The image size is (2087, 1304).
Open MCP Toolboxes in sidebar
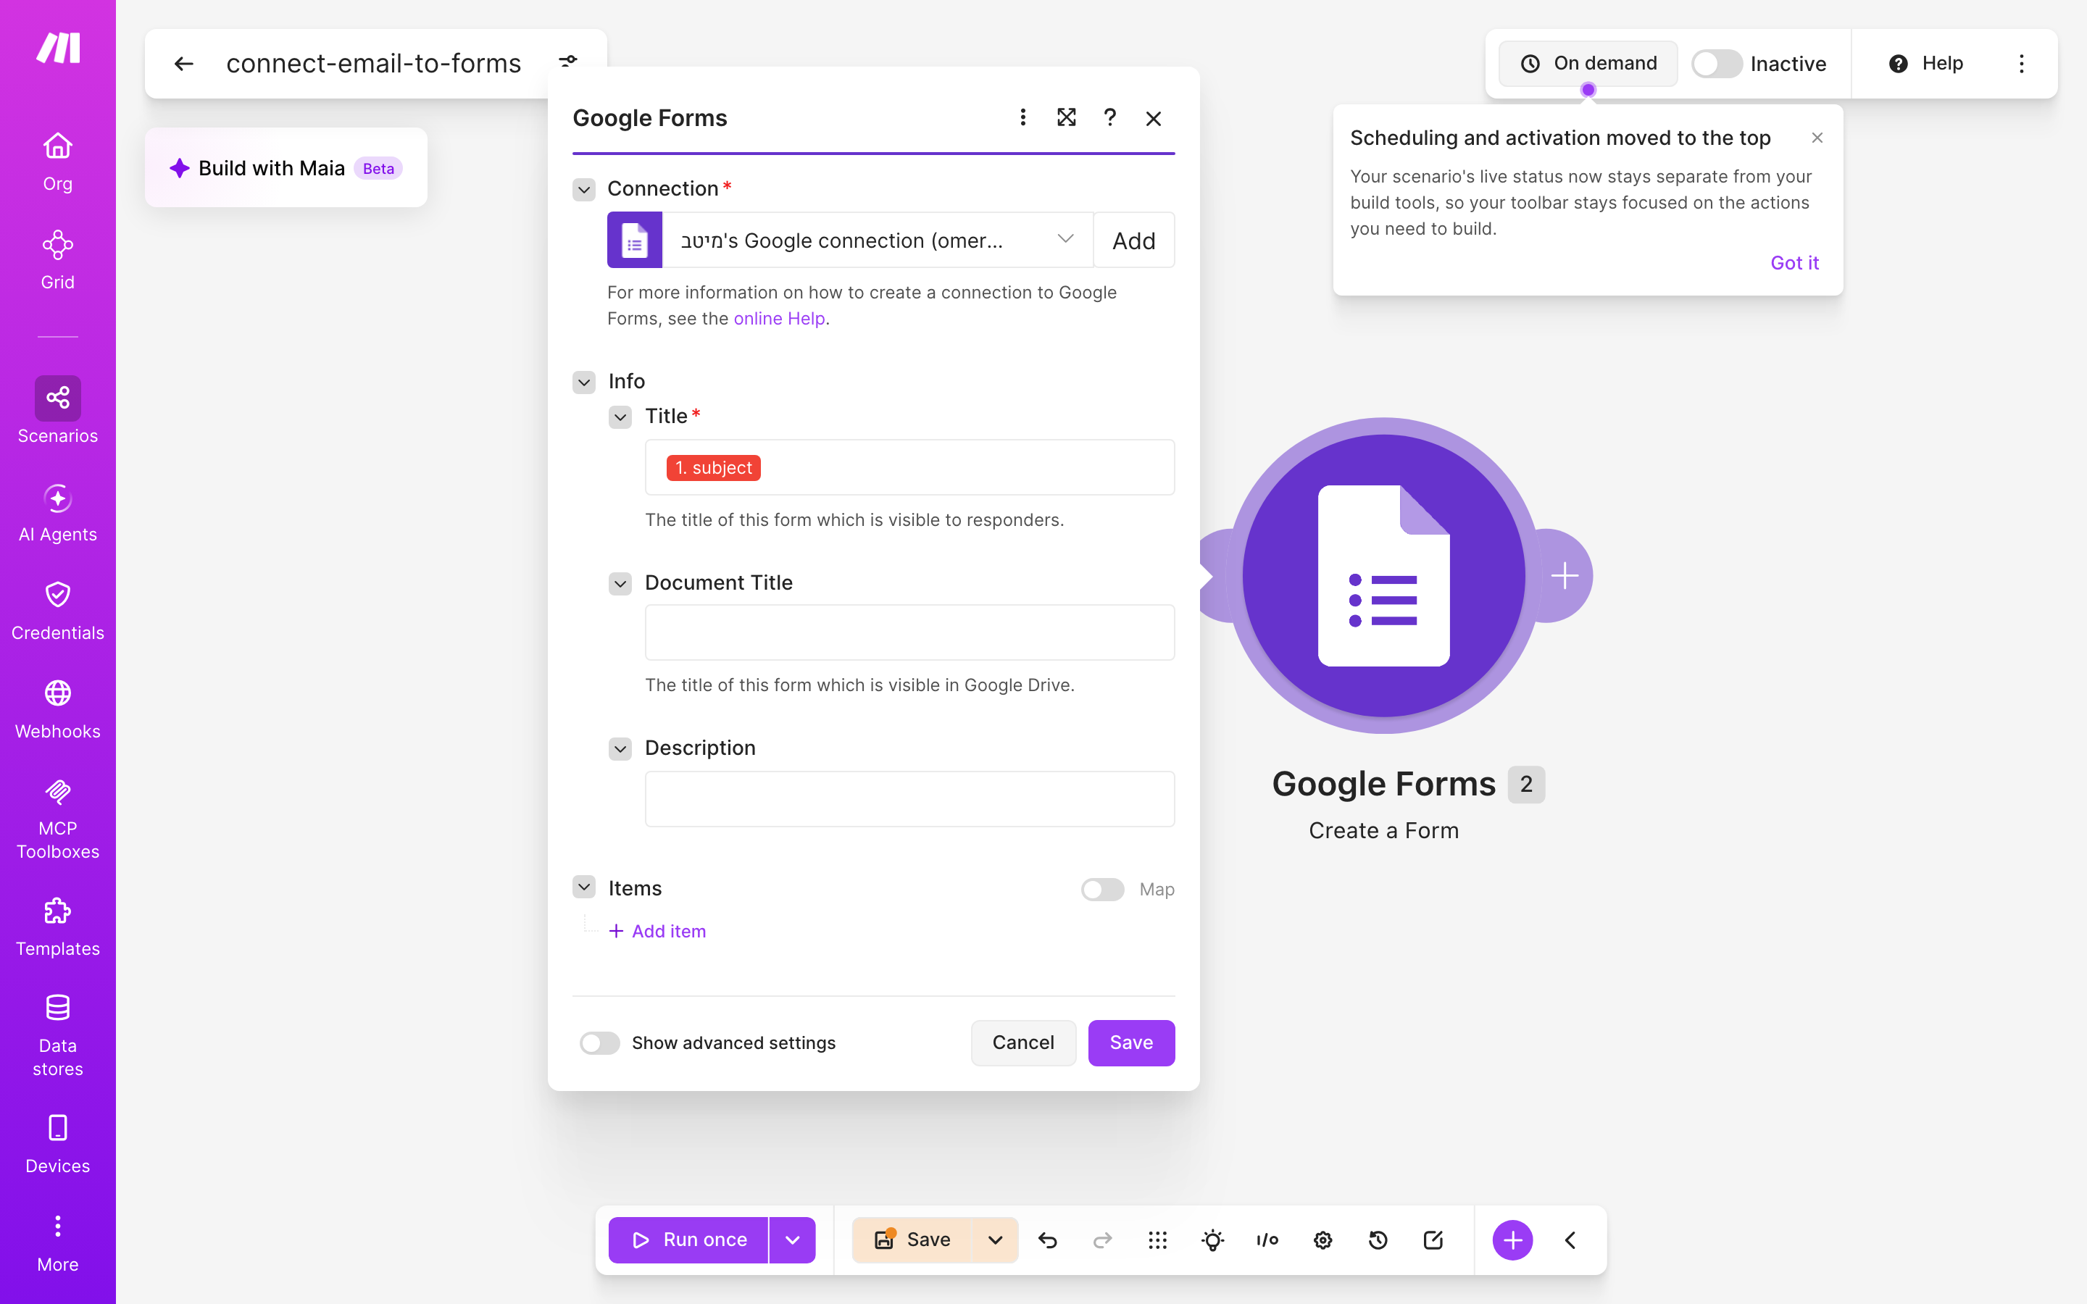coord(58,819)
